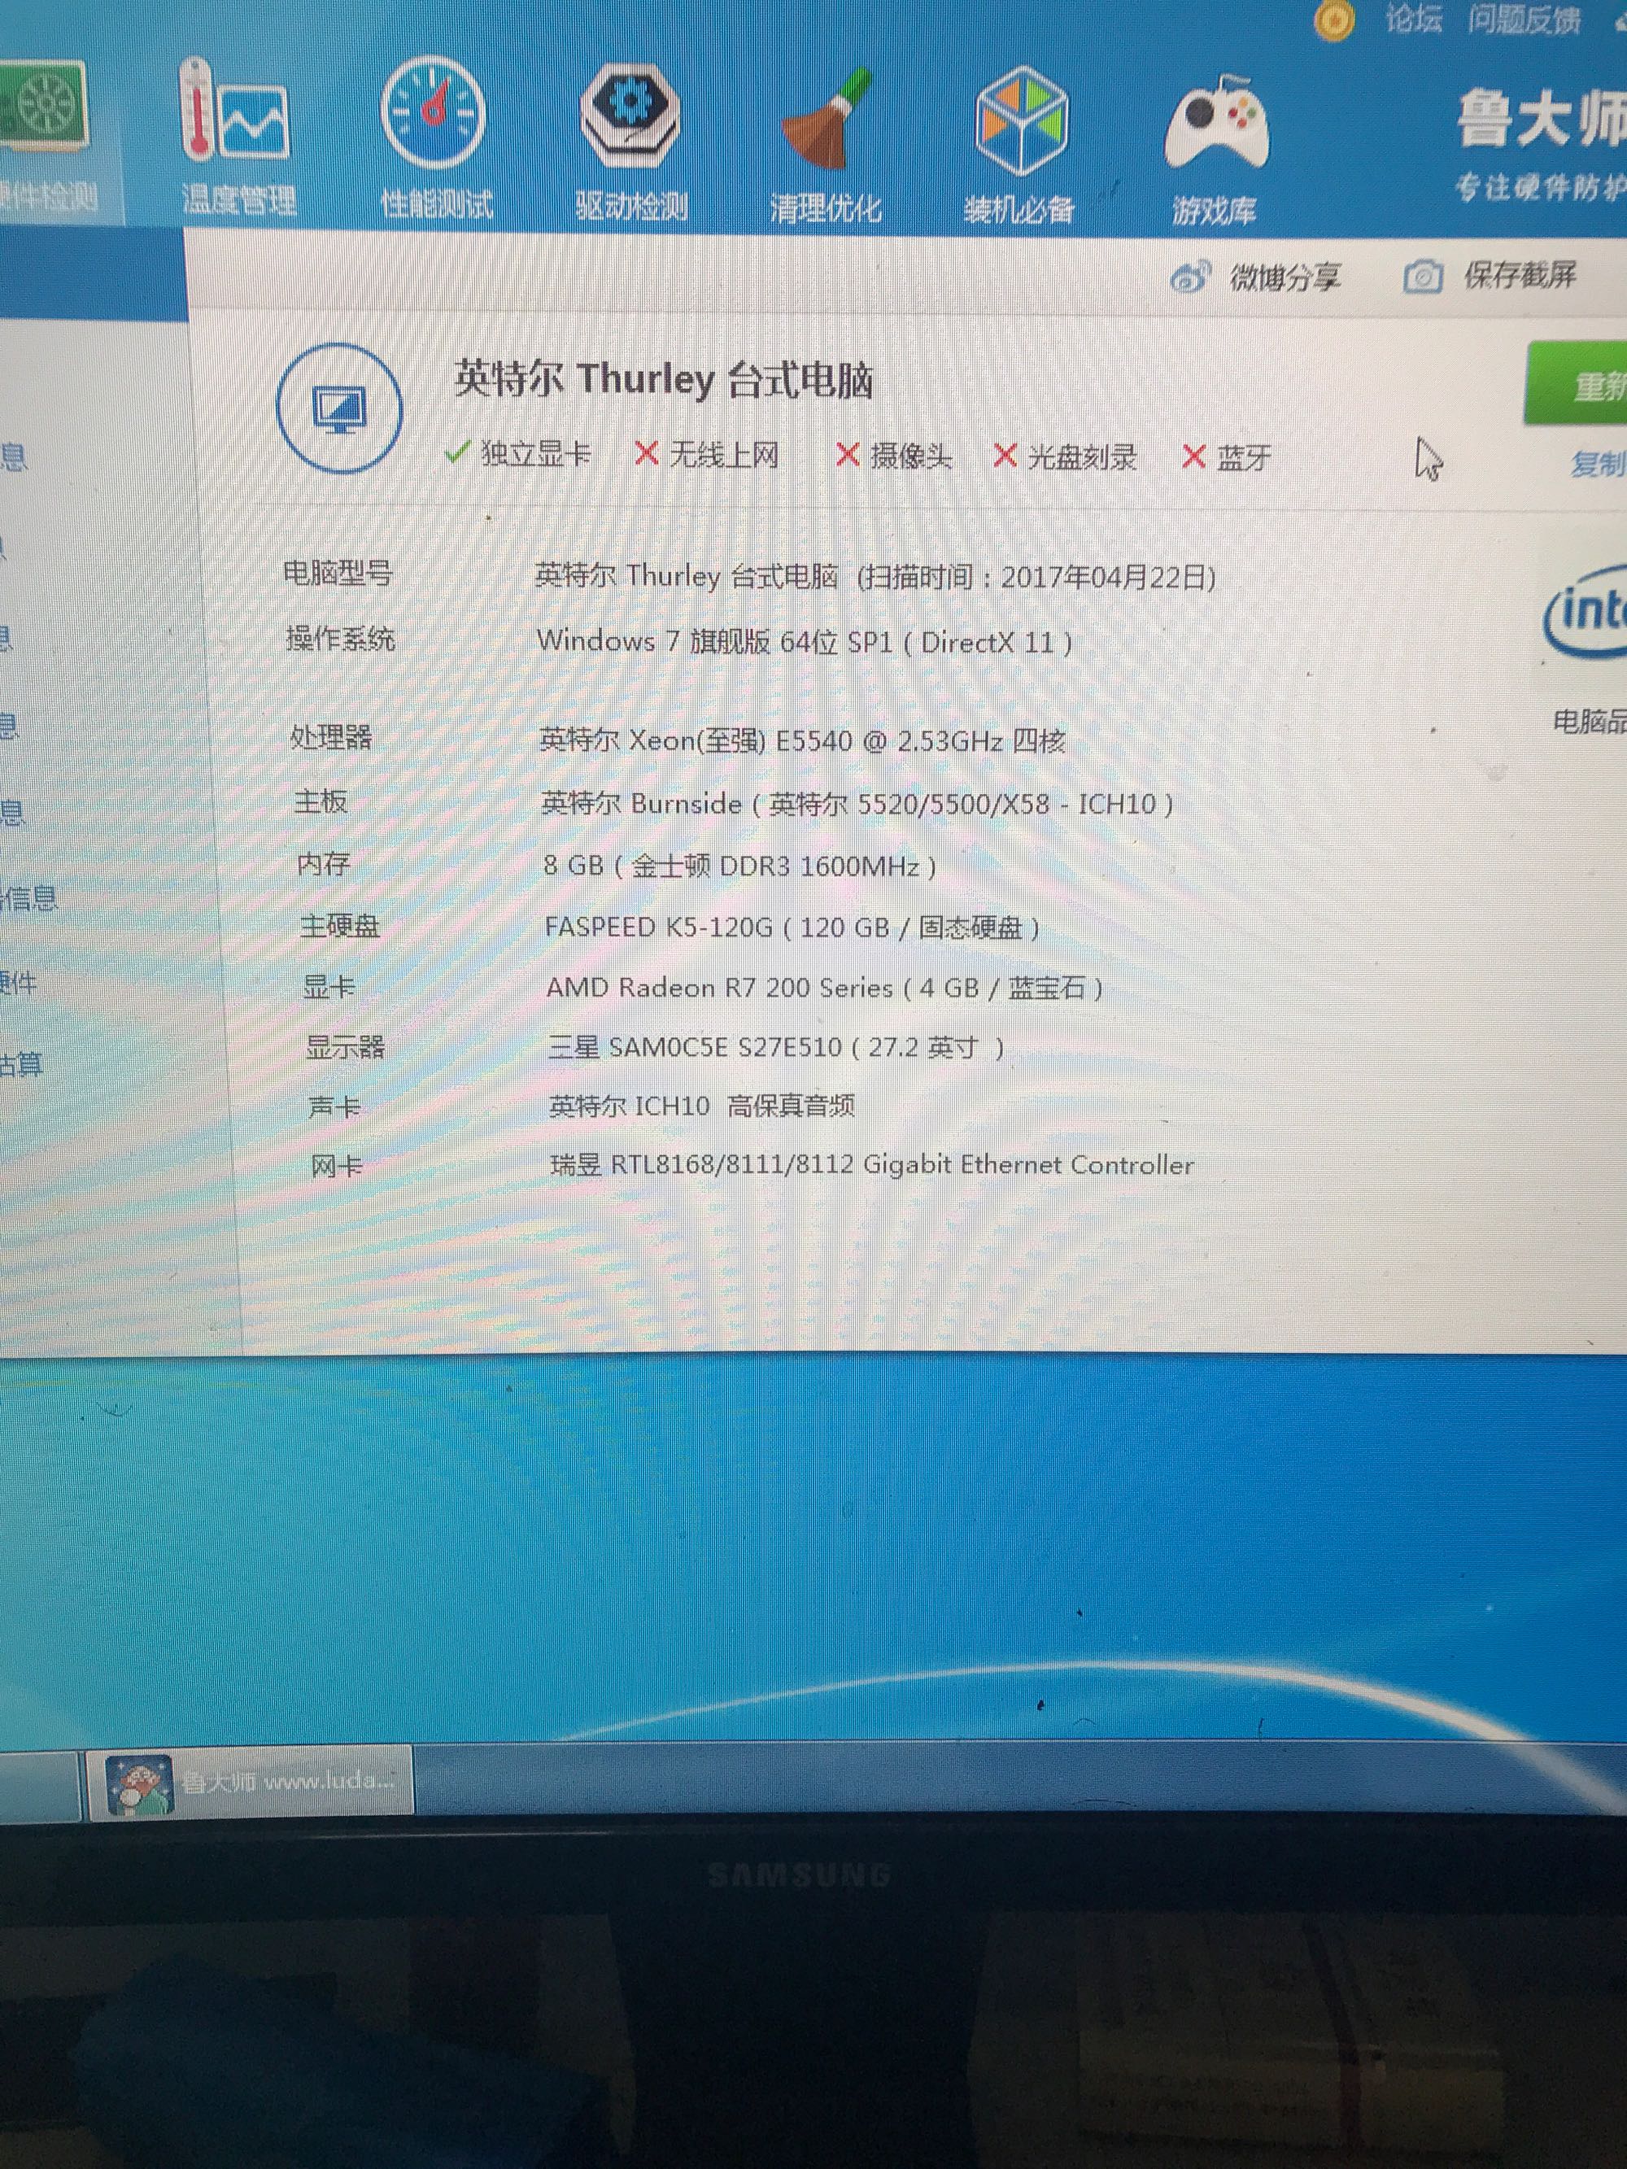Screen dimensions: 1627x2169
Task: Click the 英特尔 Burnside motherboard value
Action: click(857, 804)
